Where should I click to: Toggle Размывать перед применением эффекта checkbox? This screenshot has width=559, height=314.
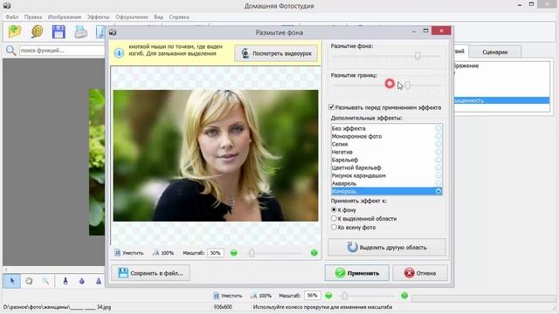click(x=331, y=107)
